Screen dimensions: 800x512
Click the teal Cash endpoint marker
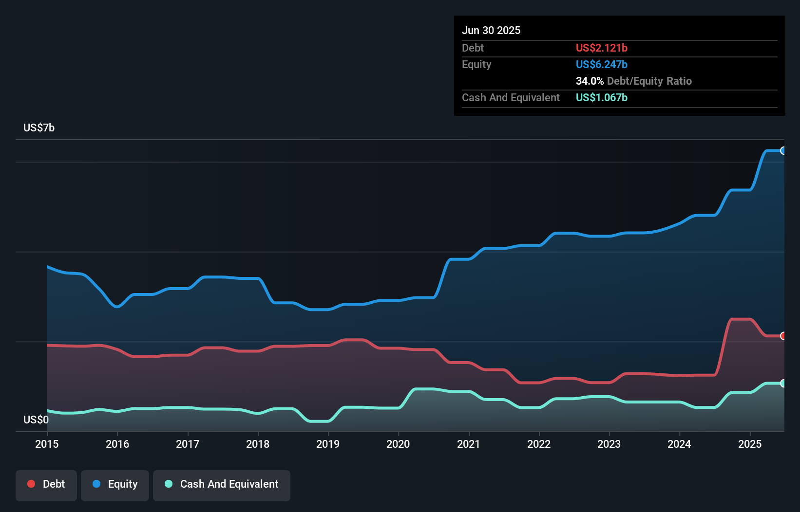tap(783, 384)
